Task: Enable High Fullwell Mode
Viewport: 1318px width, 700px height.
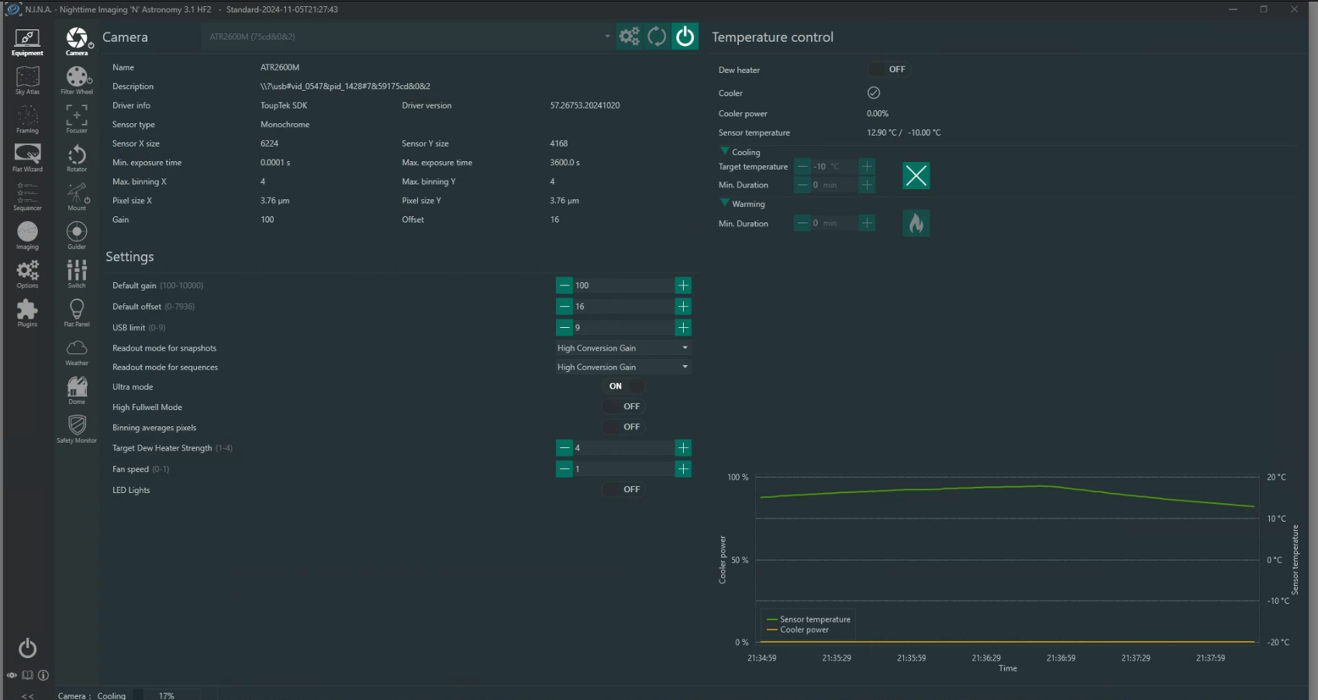Action: [624, 406]
